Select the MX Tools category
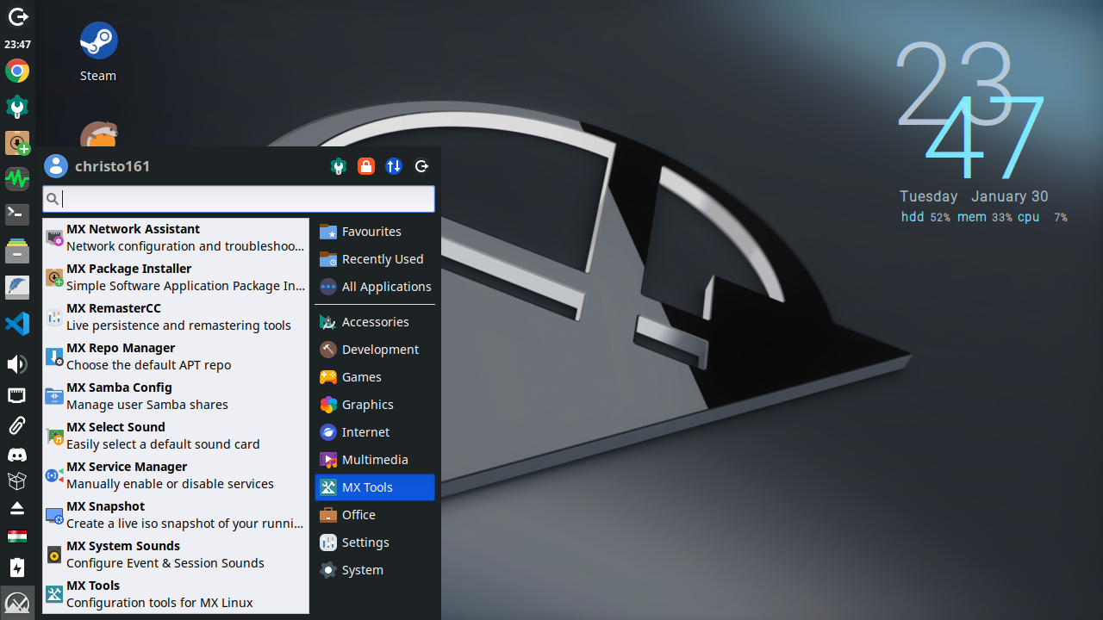The image size is (1103, 620). point(375,487)
